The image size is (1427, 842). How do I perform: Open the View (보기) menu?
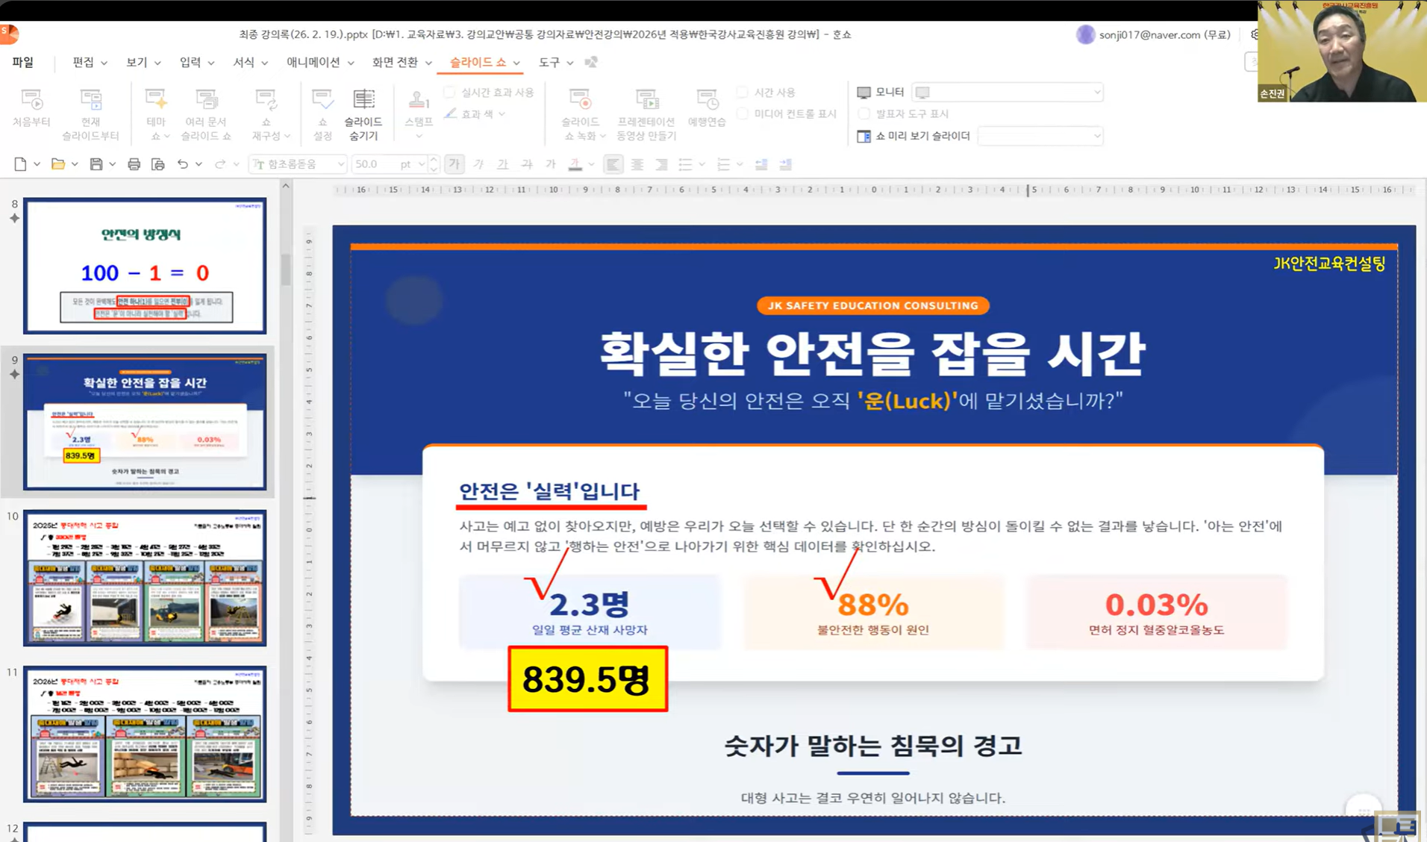(x=143, y=63)
